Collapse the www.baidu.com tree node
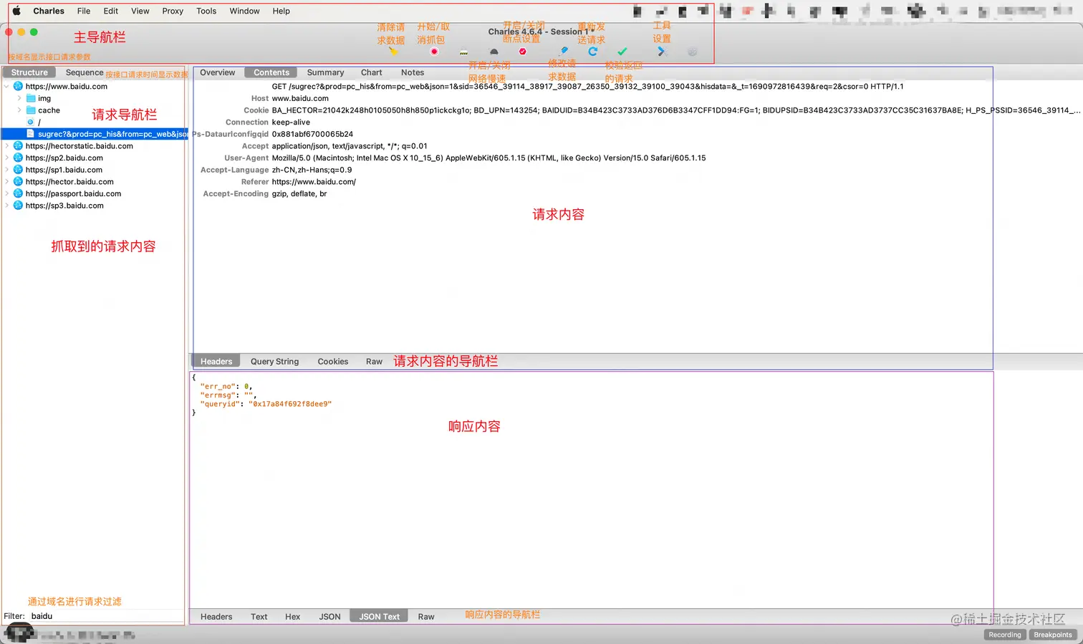 click(7, 86)
